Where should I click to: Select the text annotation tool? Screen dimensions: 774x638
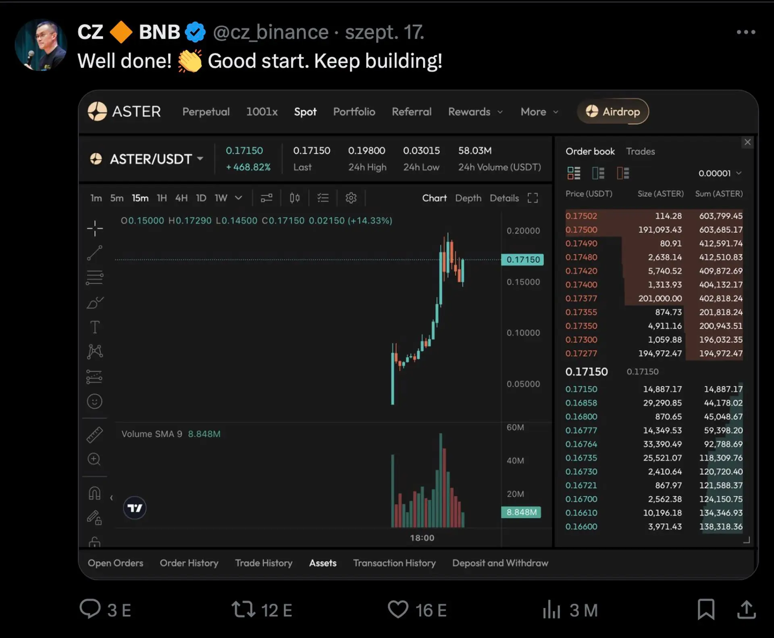(x=95, y=326)
